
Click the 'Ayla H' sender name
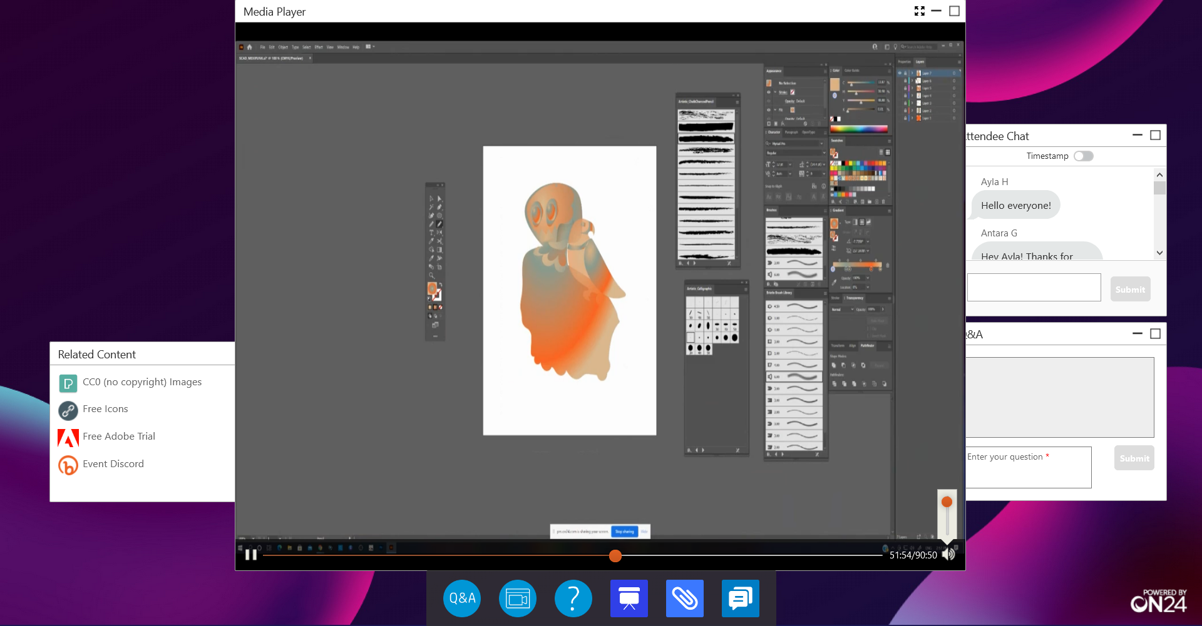pos(994,182)
